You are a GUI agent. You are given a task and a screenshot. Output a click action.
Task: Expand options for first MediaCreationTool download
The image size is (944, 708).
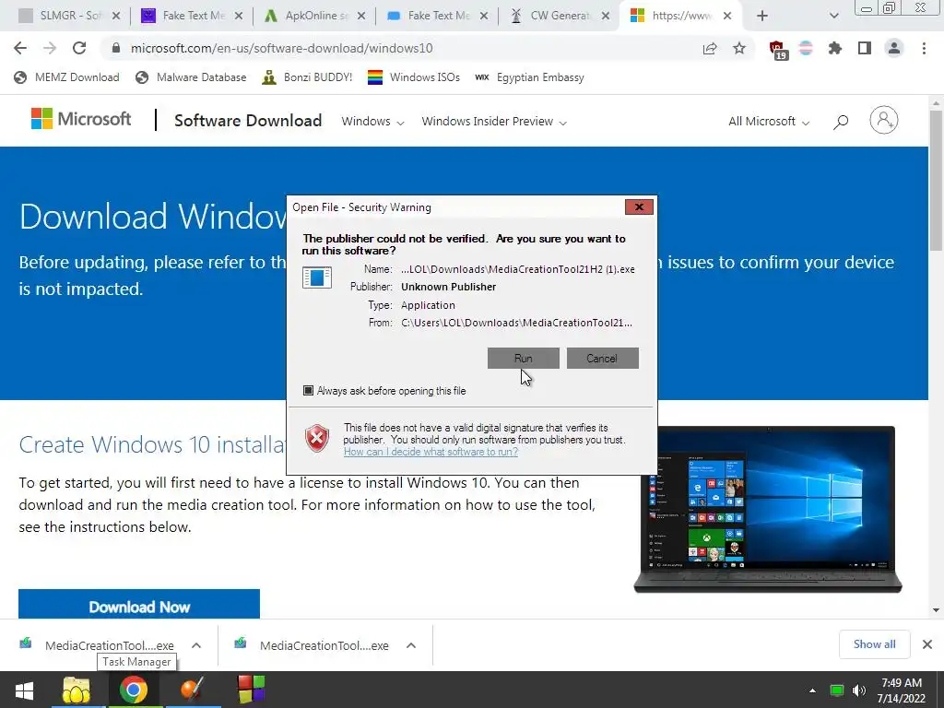(196, 645)
